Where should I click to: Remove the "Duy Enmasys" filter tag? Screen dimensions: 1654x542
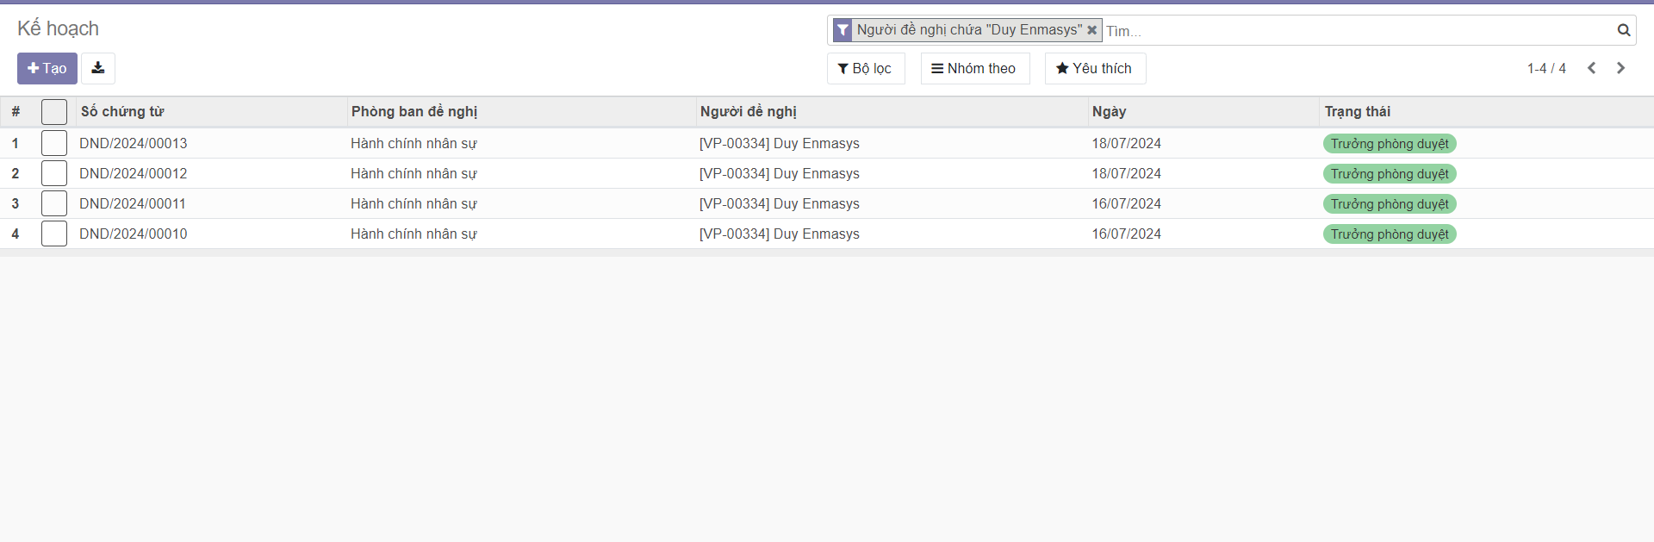coord(1091,30)
